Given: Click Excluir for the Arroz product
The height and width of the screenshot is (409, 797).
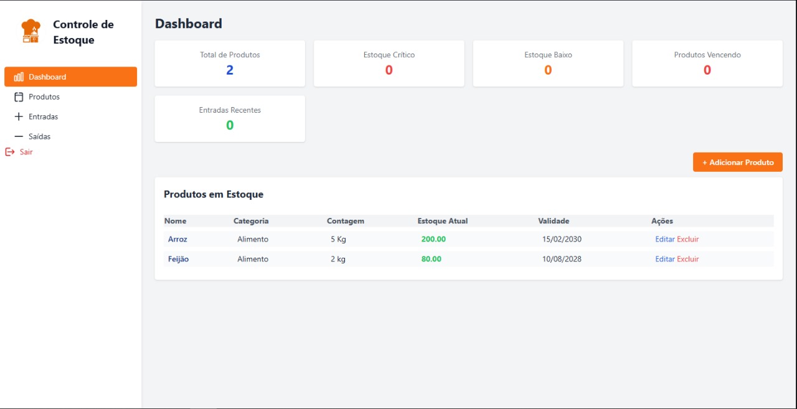Looking at the screenshot, I should tap(688, 239).
